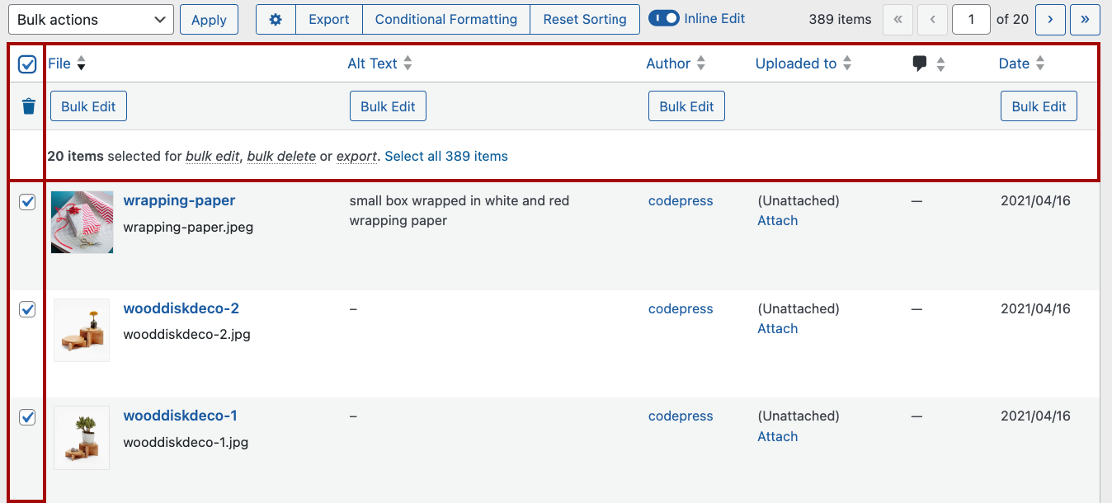The height and width of the screenshot is (503, 1112).
Task: Go to next page arrow
Action: [1050, 20]
